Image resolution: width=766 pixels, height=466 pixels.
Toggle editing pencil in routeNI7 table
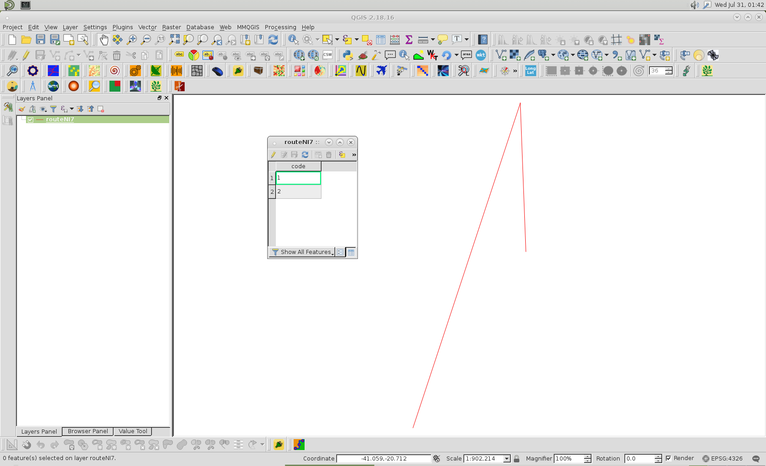[x=273, y=155]
